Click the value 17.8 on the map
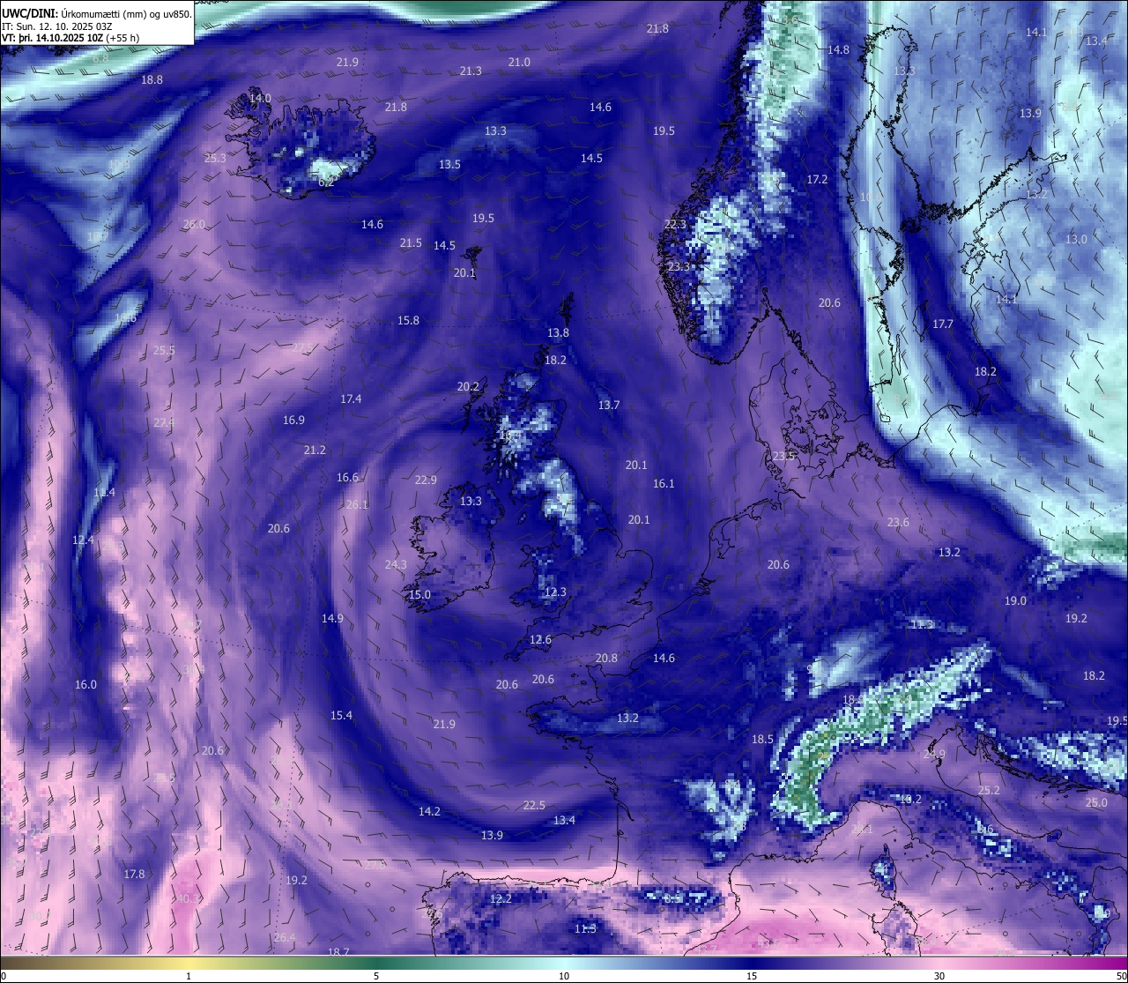Viewport: 1128px width, 983px height. tap(134, 874)
